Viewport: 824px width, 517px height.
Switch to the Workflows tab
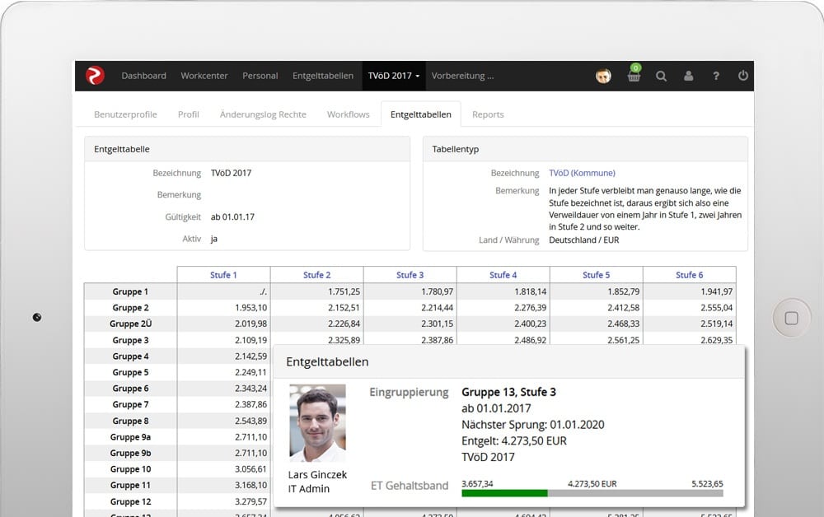pyautogui.click(x=348, y=114)
